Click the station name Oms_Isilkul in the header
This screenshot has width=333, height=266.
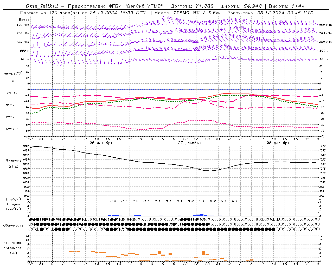tap(42, 6)
